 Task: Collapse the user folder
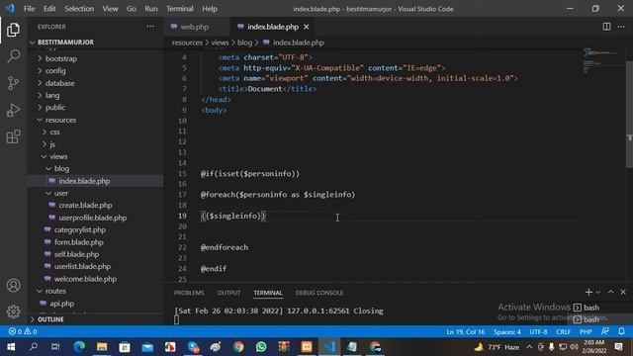[x=61, y=194]
